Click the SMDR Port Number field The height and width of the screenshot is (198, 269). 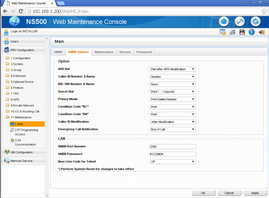click(173, 147)
